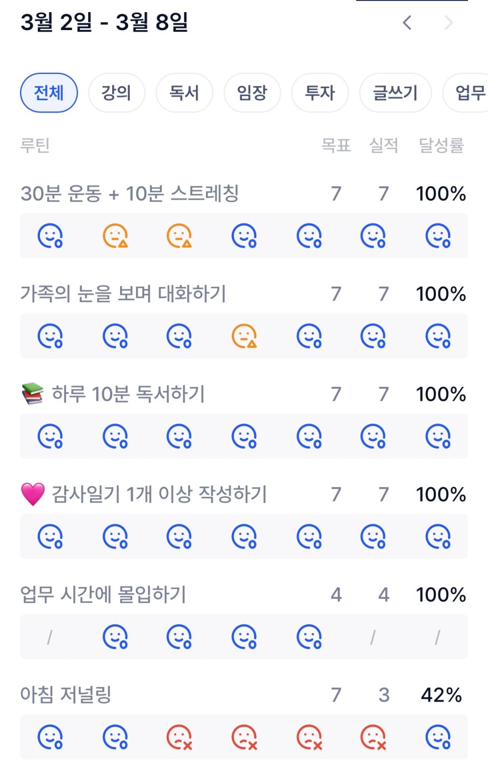Click orange face in 가족의 눈을 보며 대화하기 row
Viewport: 488px width, 767px height.
(245, 336)
